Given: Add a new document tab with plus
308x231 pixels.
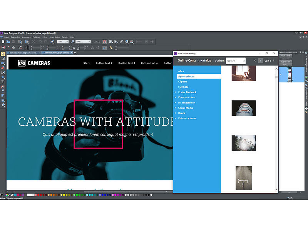Looking at the screenshot, I should pyautogui.click(x=75, y=53).
